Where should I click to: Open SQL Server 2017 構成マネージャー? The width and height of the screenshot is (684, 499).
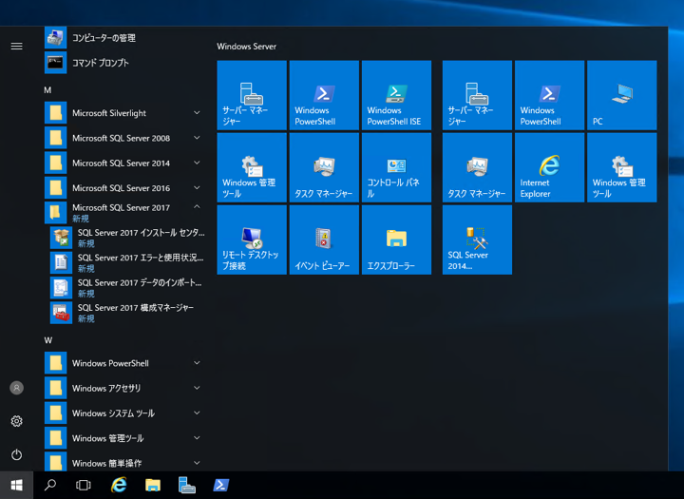point(127,313)
